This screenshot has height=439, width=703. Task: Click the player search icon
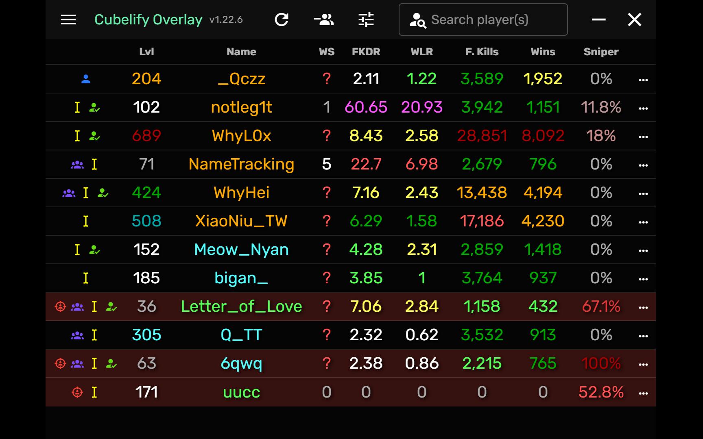418,20
